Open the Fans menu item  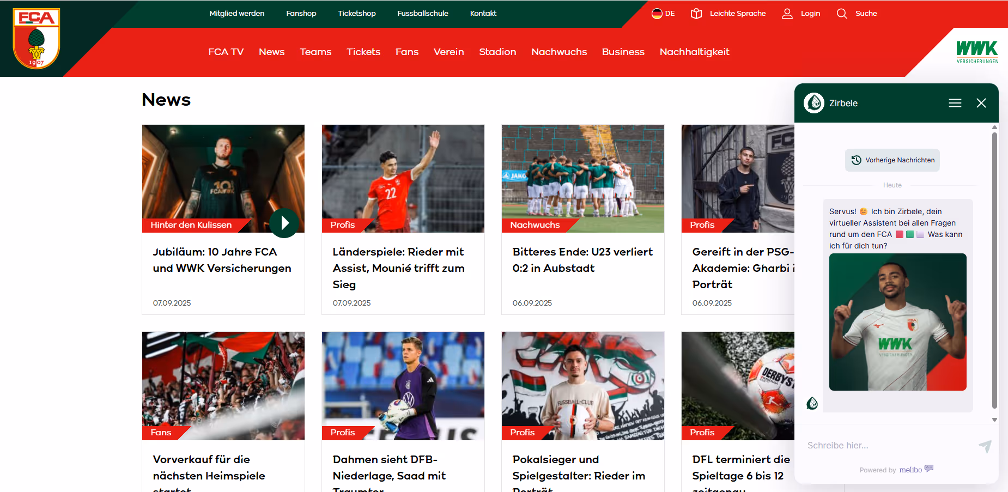tap(407, 52)
